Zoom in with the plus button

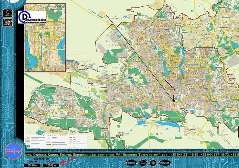click(x=153, y=163)
